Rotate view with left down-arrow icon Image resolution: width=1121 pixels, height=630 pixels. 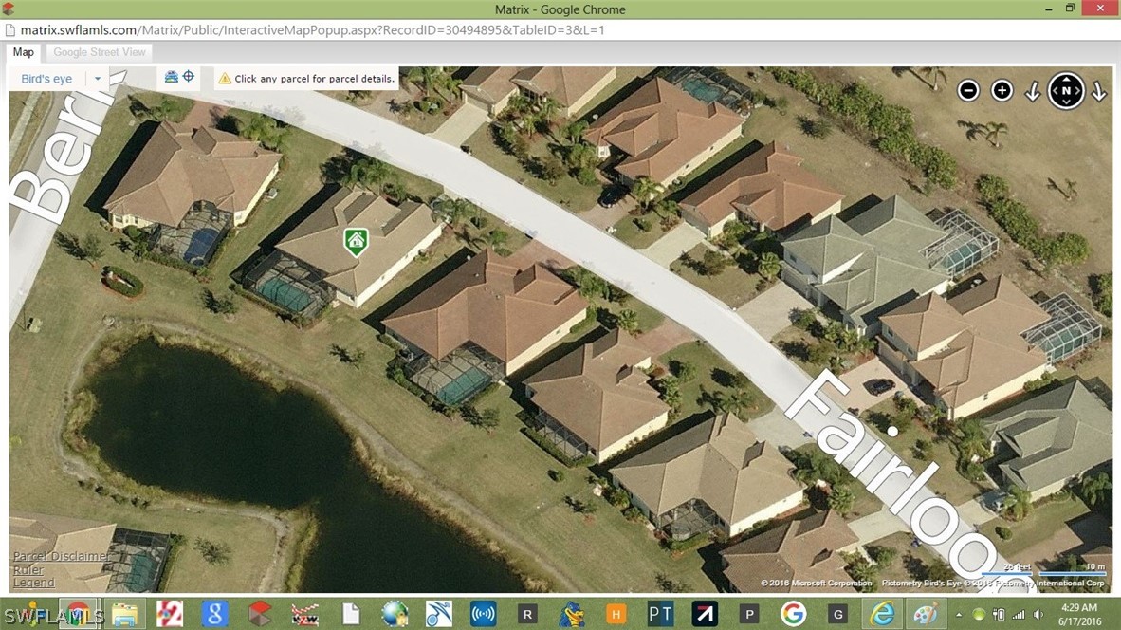coord(1033,91)
